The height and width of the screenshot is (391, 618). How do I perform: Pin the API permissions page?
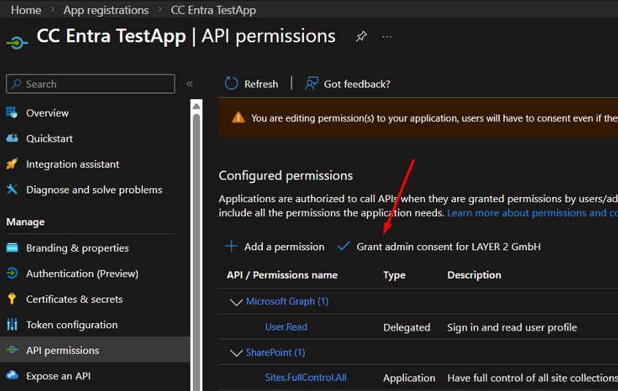pos(361,36)
